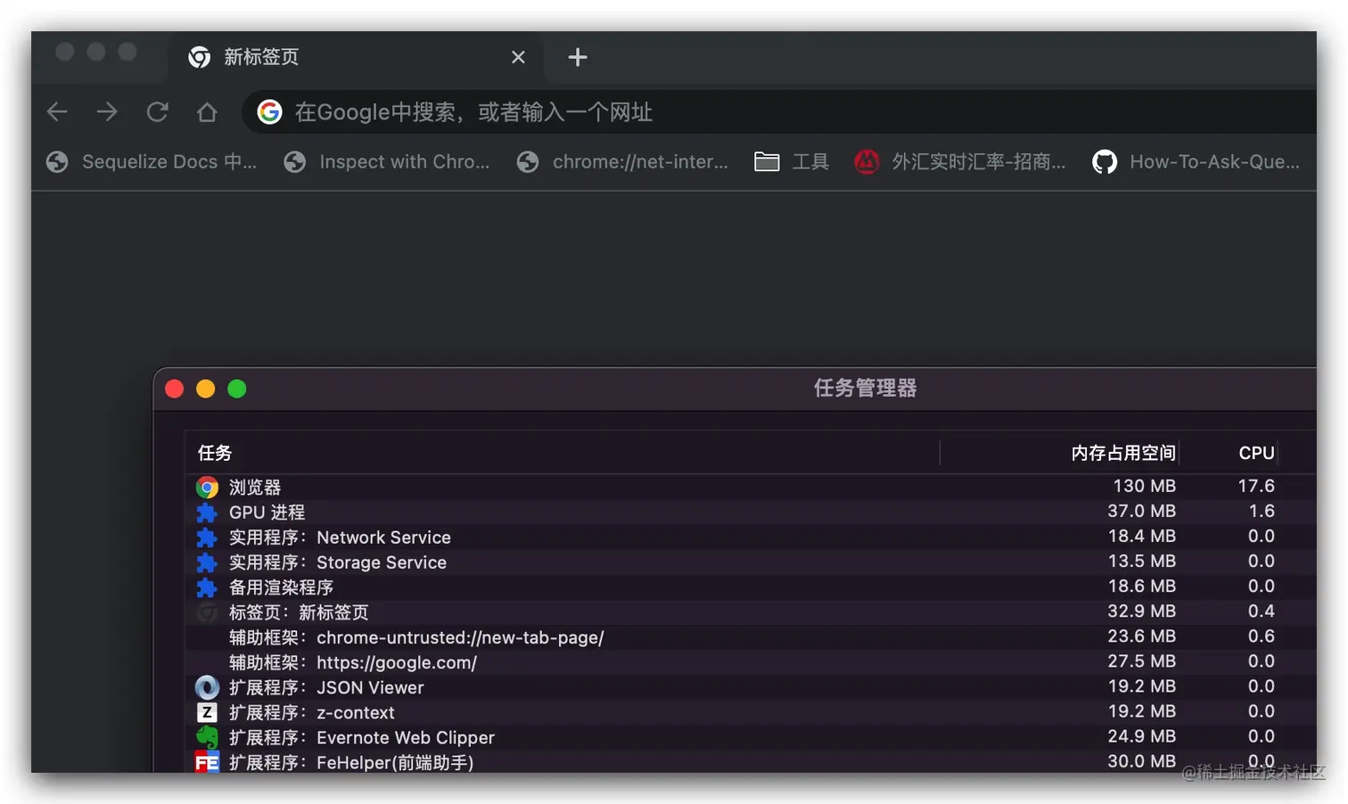Click the JSON Viewer extension icon

[x=207, y=686]
